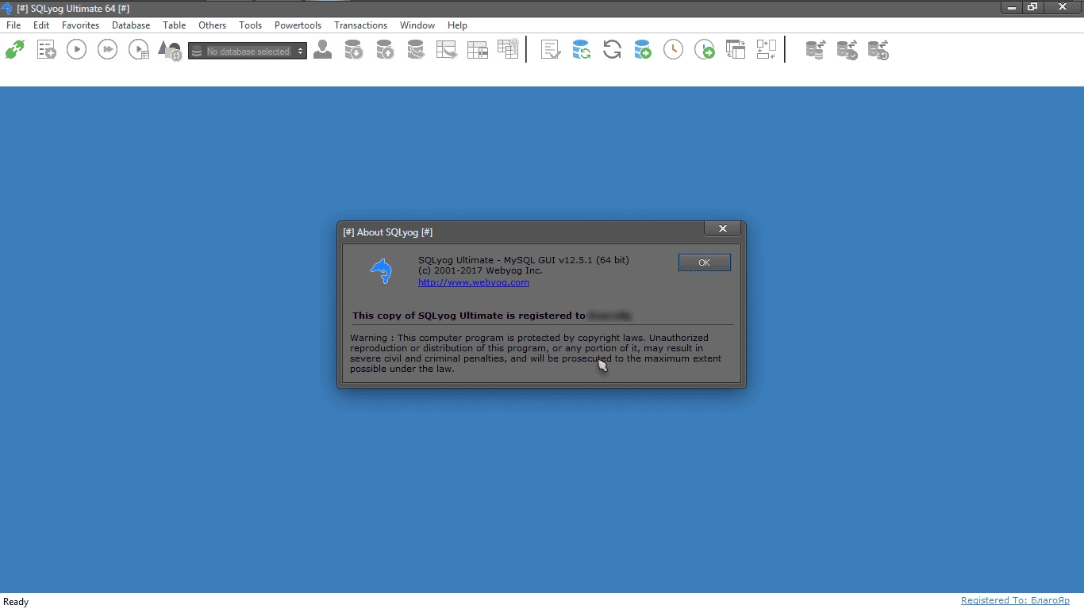Open the Others menu
The width and height of the screenshot is (1084, 609).
[213, 25]
